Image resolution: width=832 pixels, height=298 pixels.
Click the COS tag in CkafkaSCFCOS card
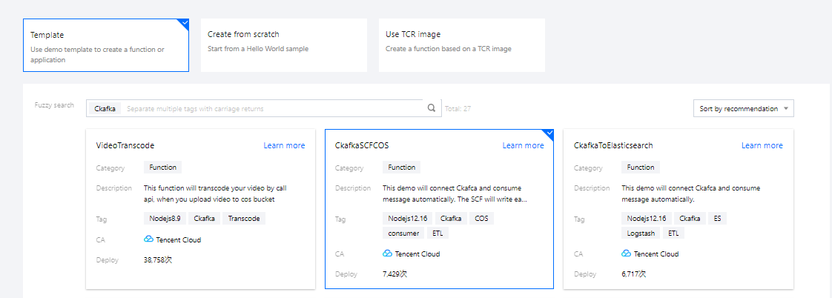[481, 218]
